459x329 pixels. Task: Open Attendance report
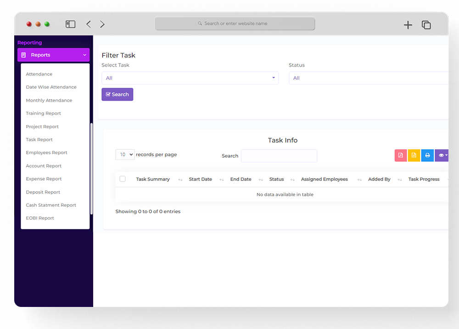[39, 74]
